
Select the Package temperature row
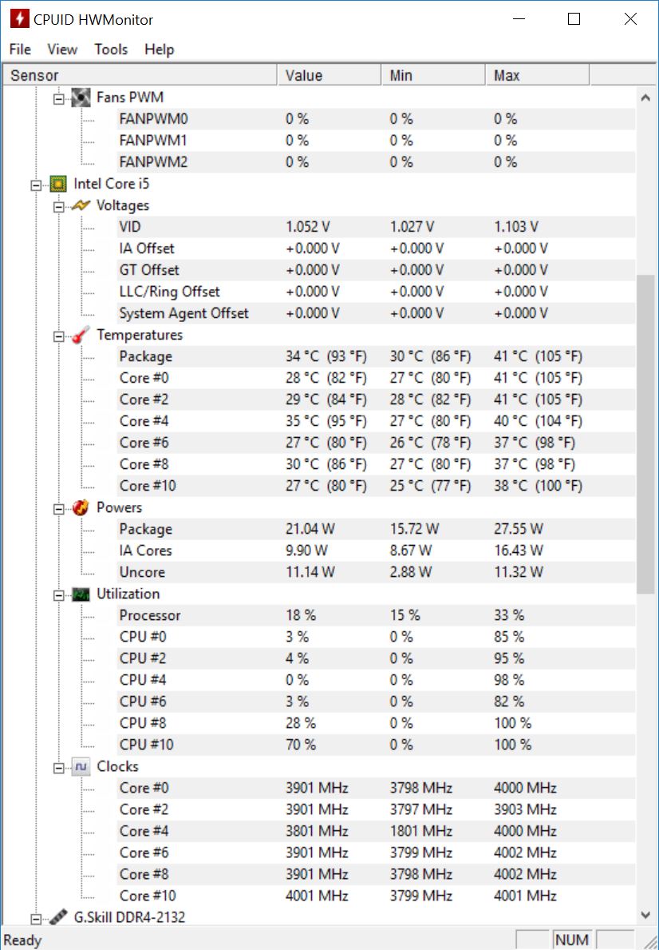point(145,356)
